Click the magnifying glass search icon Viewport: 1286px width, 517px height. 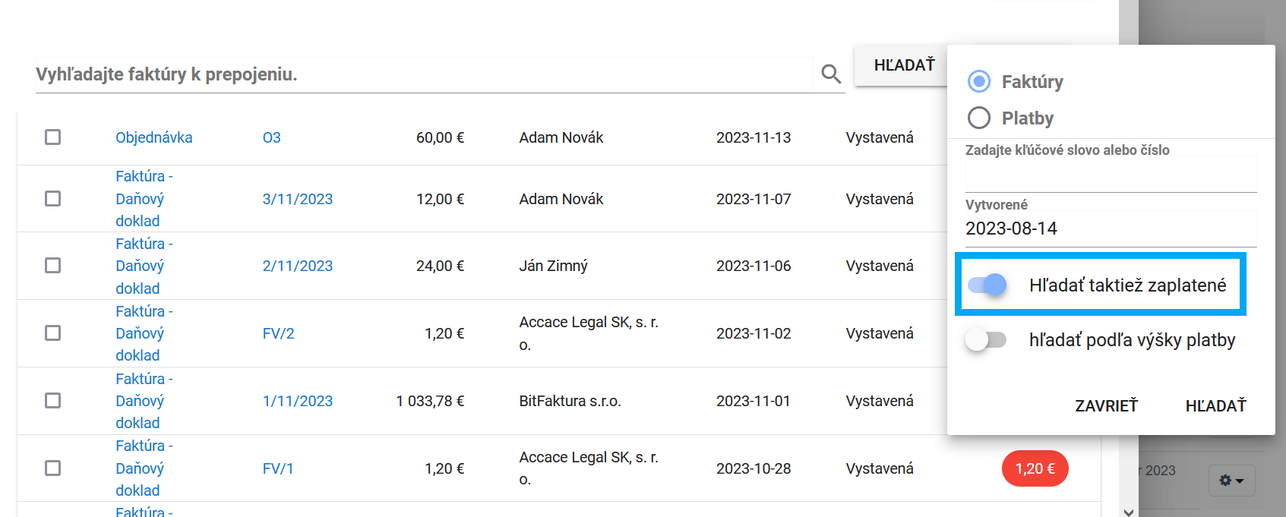point(831,74)
